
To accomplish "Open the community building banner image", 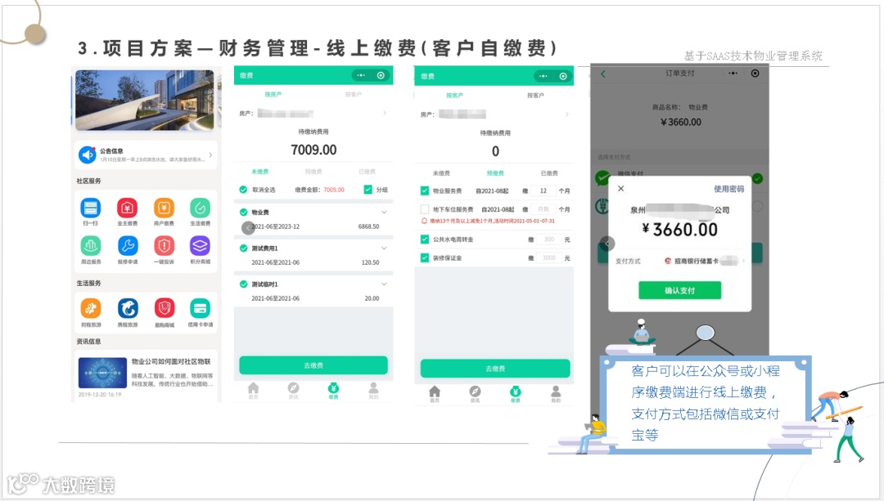I will (x=145, y=101).
